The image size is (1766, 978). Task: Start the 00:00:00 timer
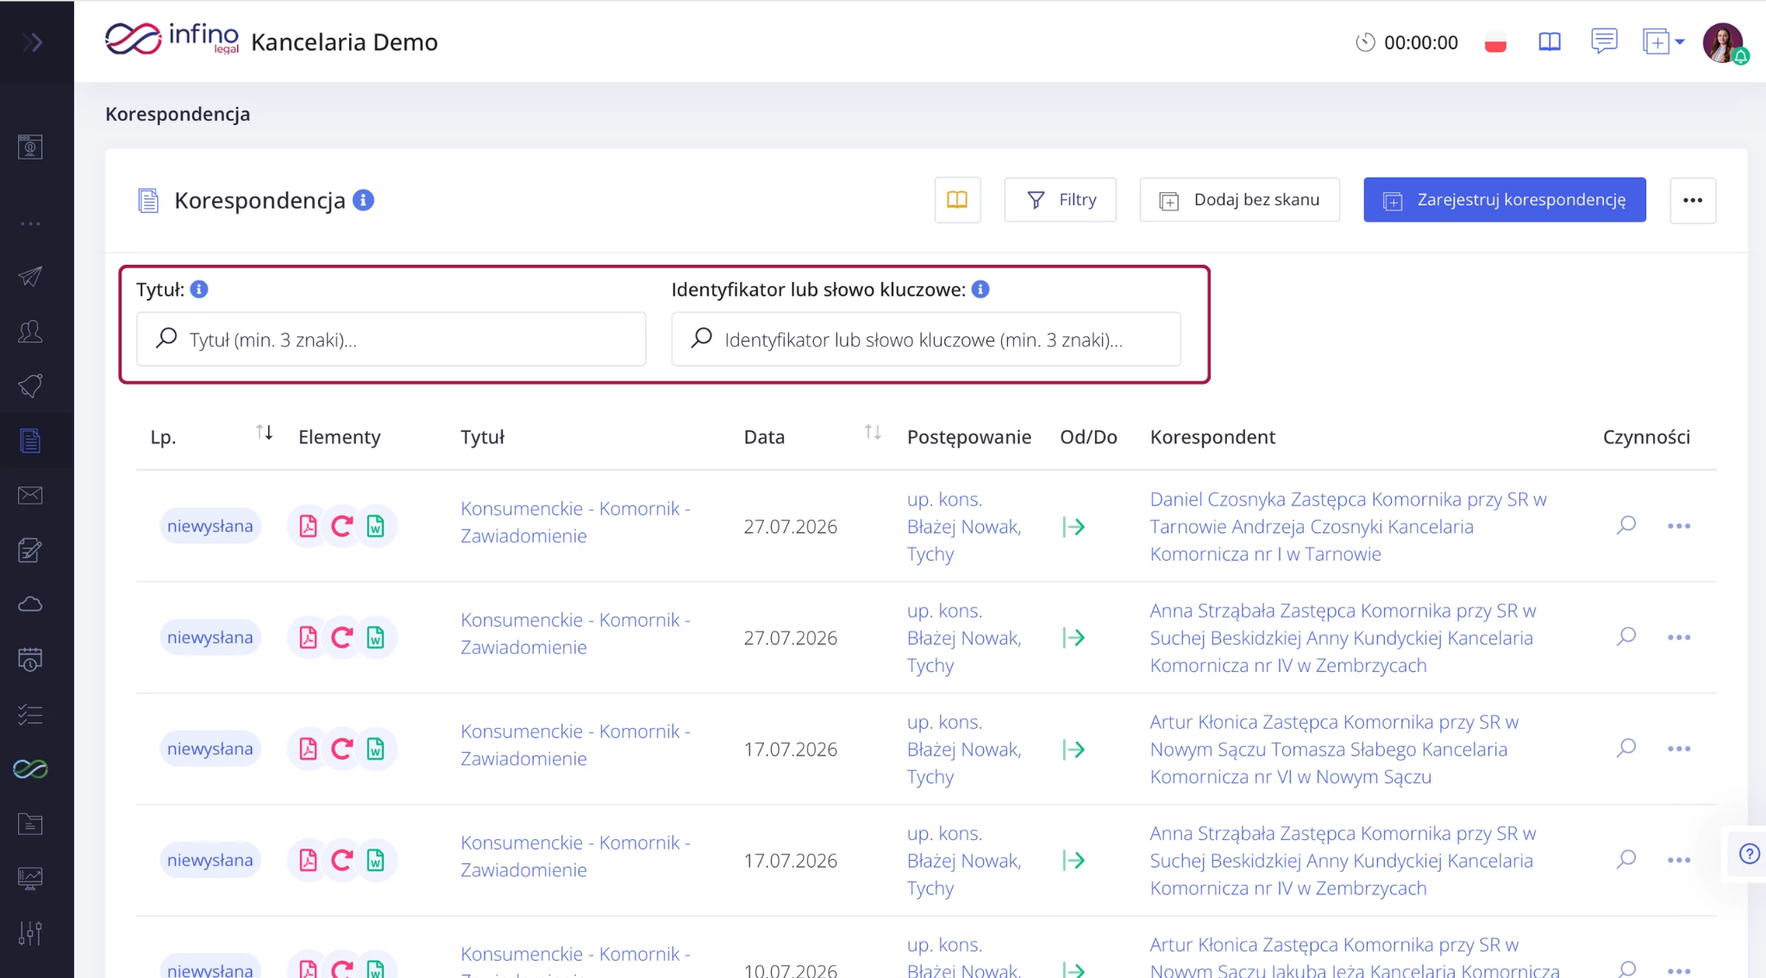tap(1406, 42)
